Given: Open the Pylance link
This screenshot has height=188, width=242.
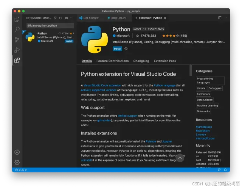Looking at the screenshot, I should click(151, 141).
